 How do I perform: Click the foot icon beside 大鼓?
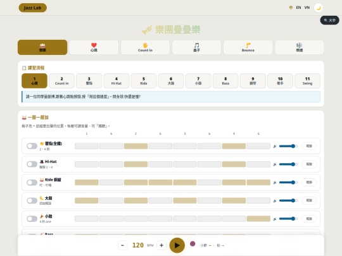pyautogui.click(x=42, y=198)
